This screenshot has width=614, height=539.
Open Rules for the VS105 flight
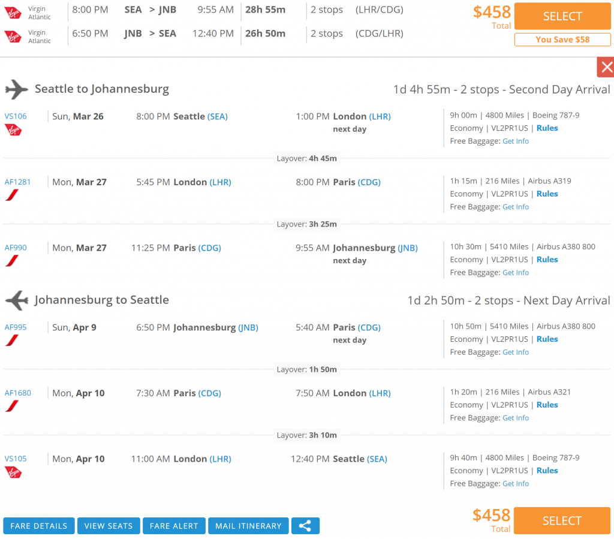(547, 471)
